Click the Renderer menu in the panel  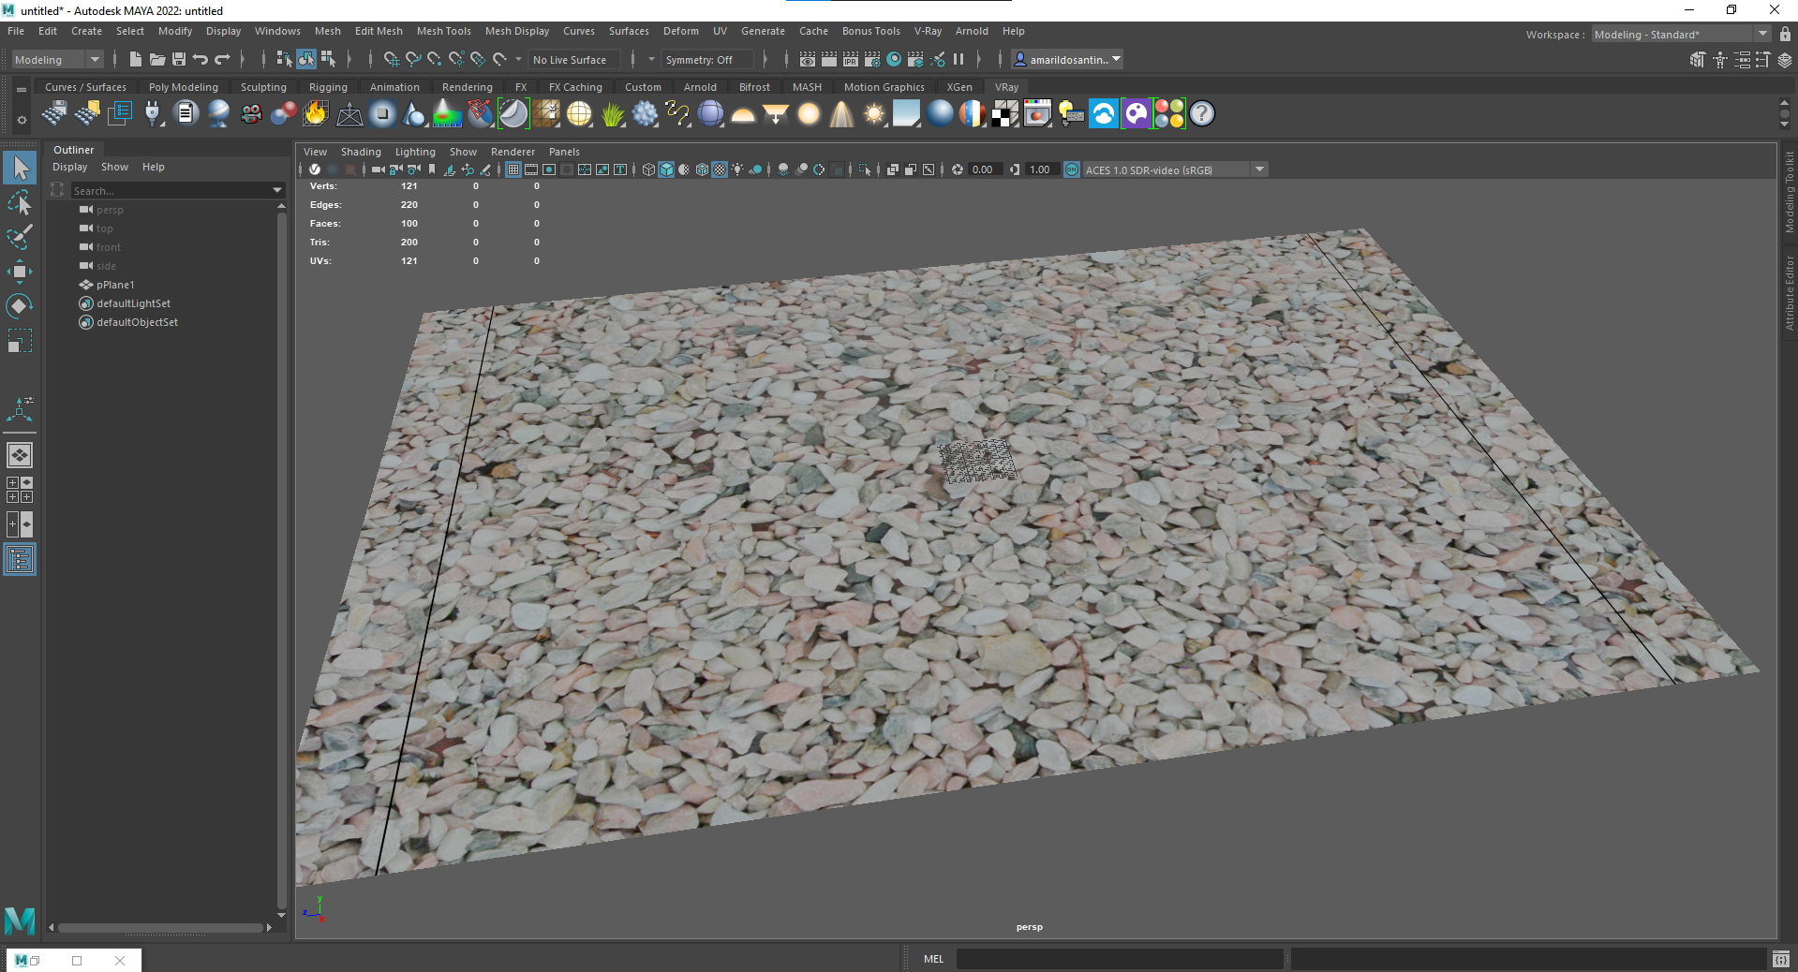point(513,151)
